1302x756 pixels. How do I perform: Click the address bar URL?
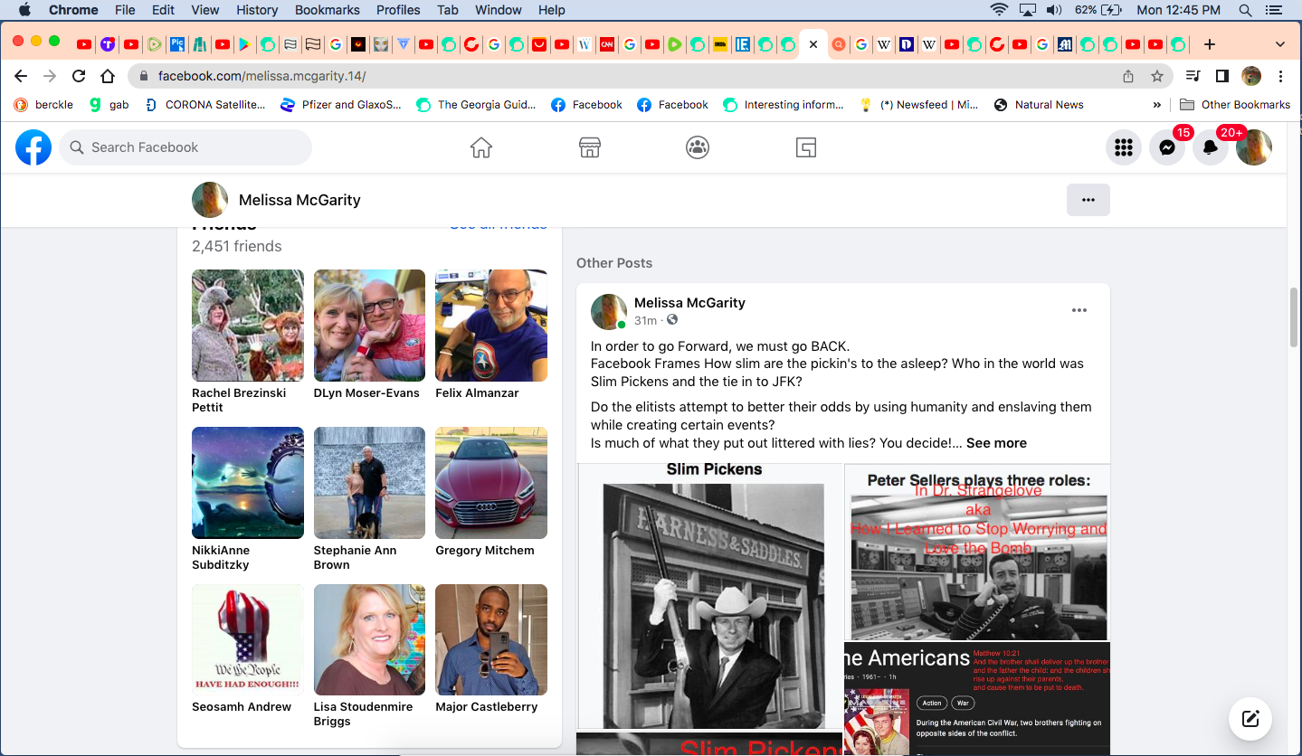pos(262,76)
